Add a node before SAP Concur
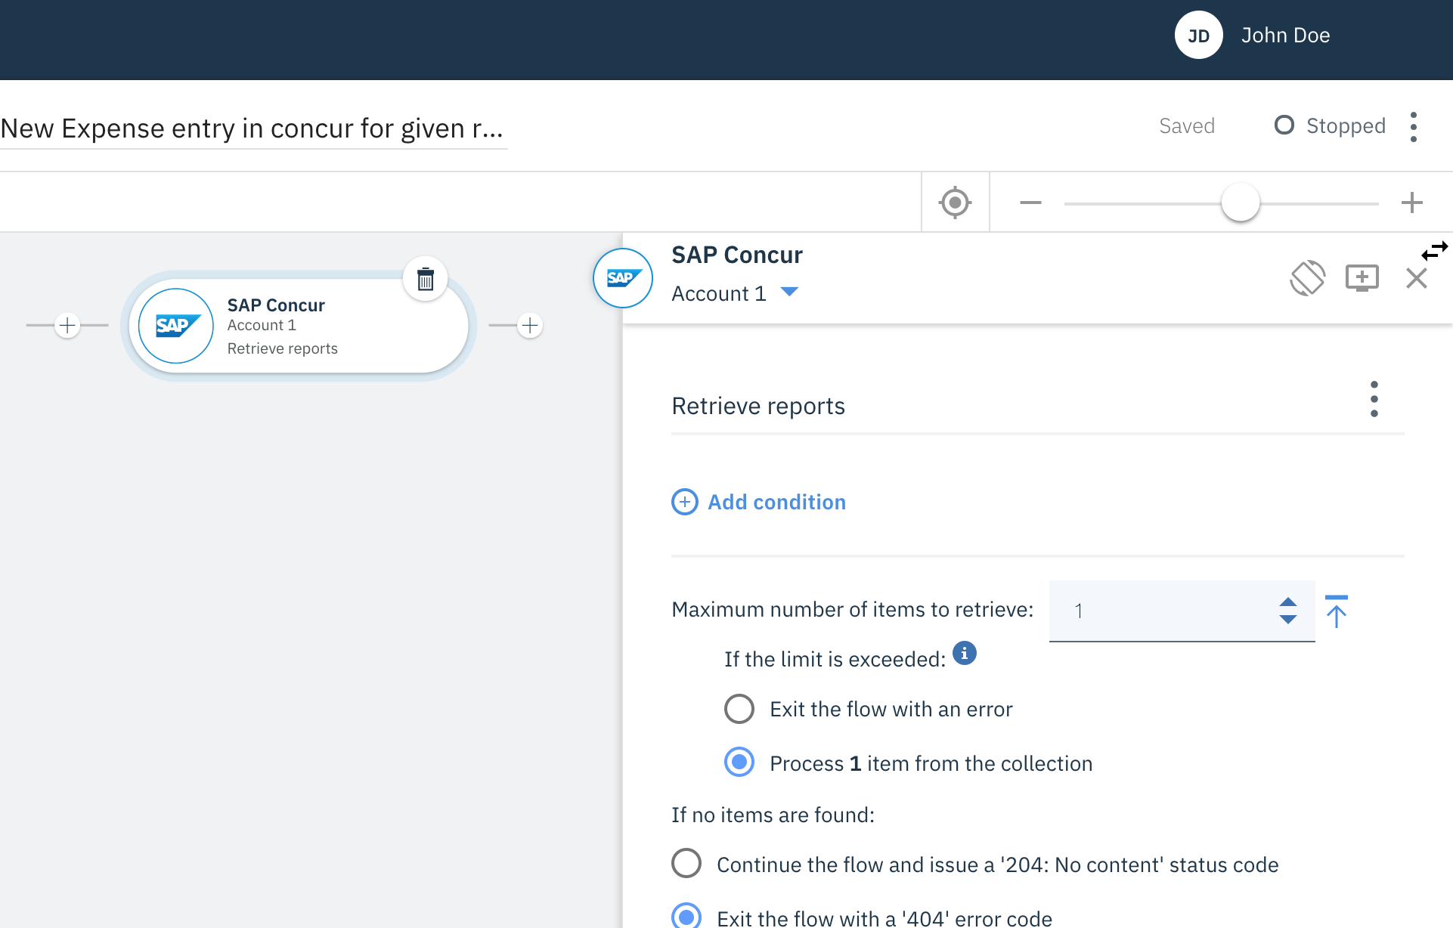 [67, 326]
